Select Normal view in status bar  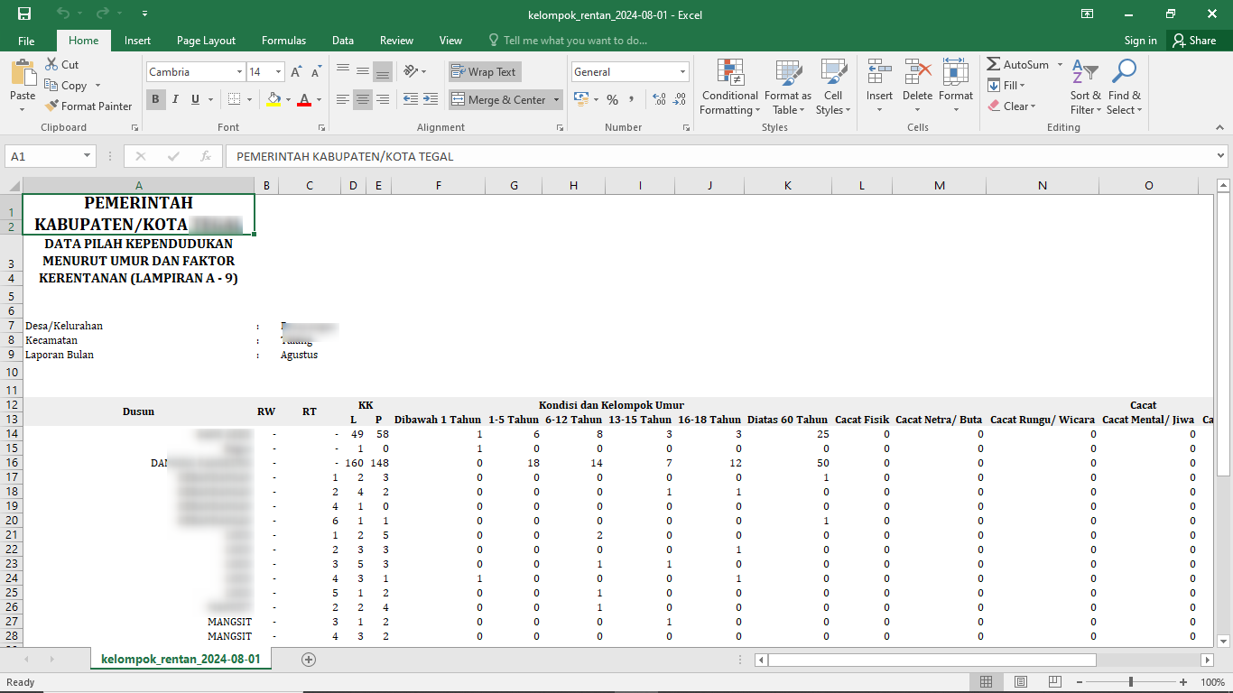987,682
